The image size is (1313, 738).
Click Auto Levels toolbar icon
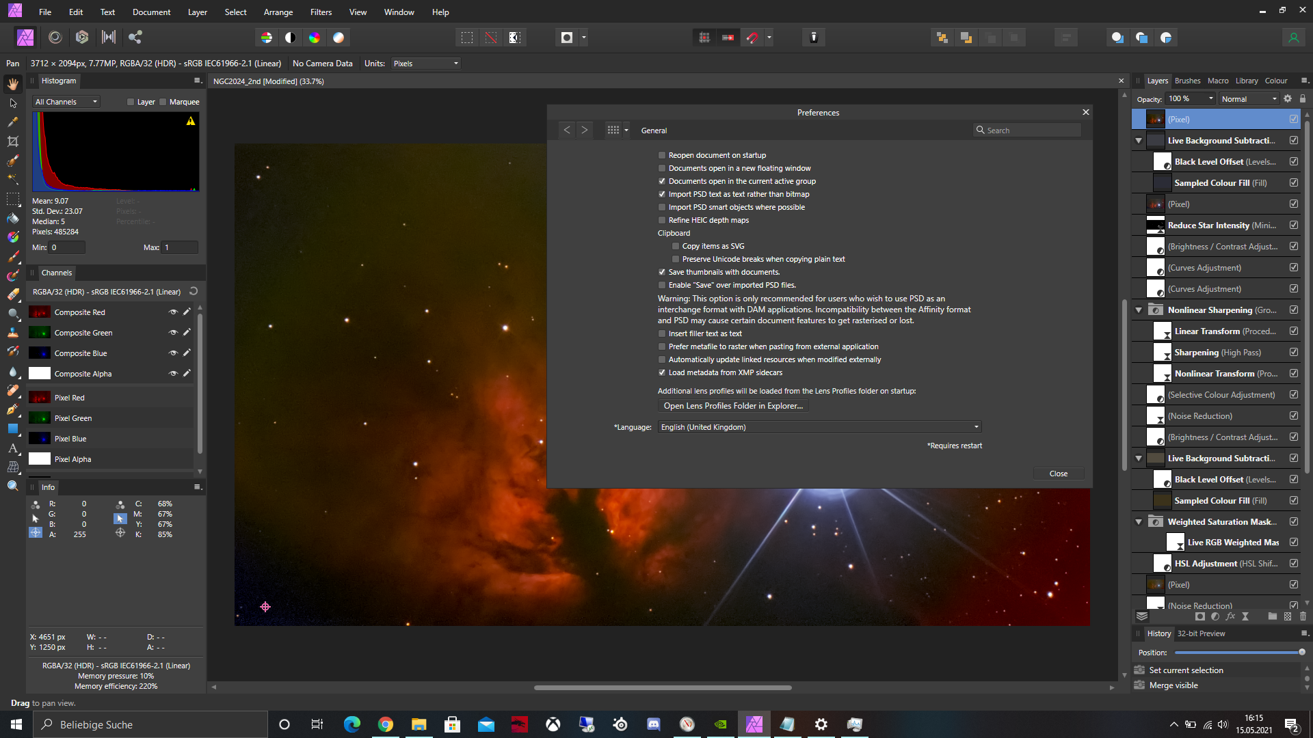(x=267, y=38)
